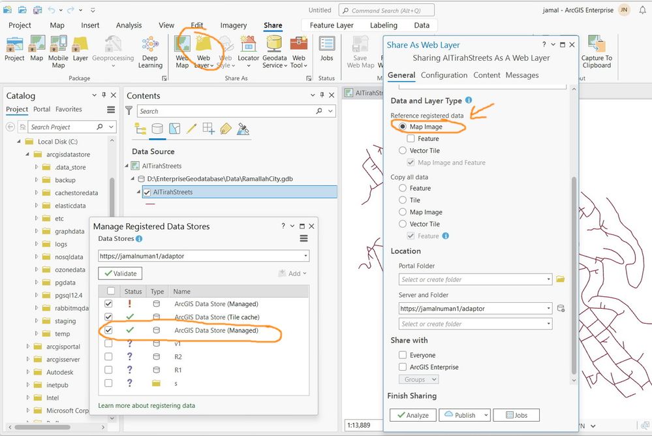This screenshot has height=436, width=652.
Task: Open the Analysis ribbon tab
Action: click(x=129, y=25)
